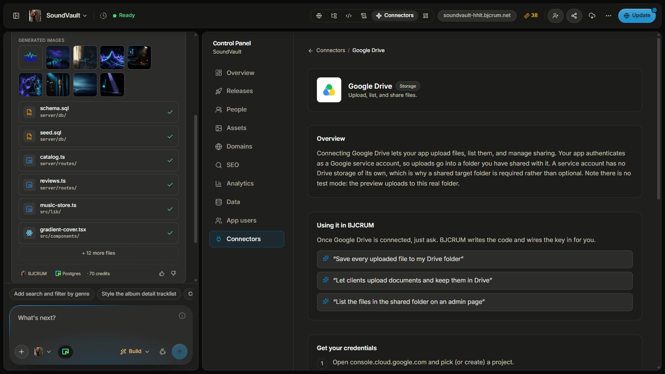This screenshot has height=374, width=665.
Task: Open the file tree icon in toolbar
Action: click(334, 16)
